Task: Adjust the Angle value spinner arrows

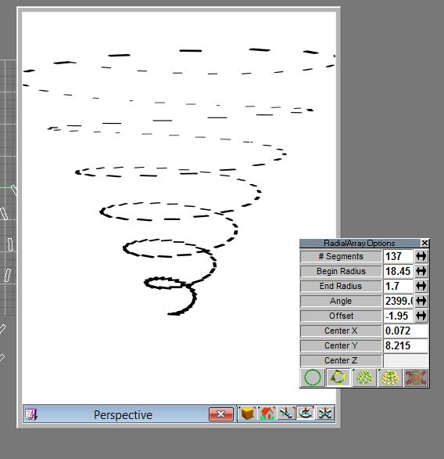Action: 421,301
